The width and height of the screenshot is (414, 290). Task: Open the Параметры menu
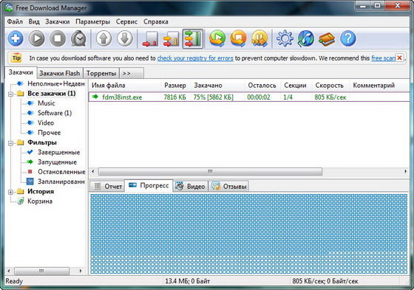tap(92, 21)
